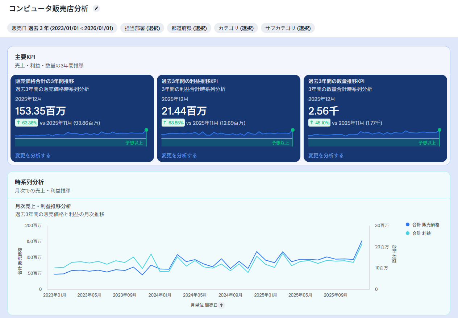The image size is (458, 318).
Task: Click the pencil edit icon beside dashboard title
Action: pyautogui.click(x=96, y=8)
